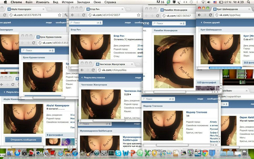Open new tab beside the Егор Рич tab
This screenshot has height=159, width=254.
(128, 9)
